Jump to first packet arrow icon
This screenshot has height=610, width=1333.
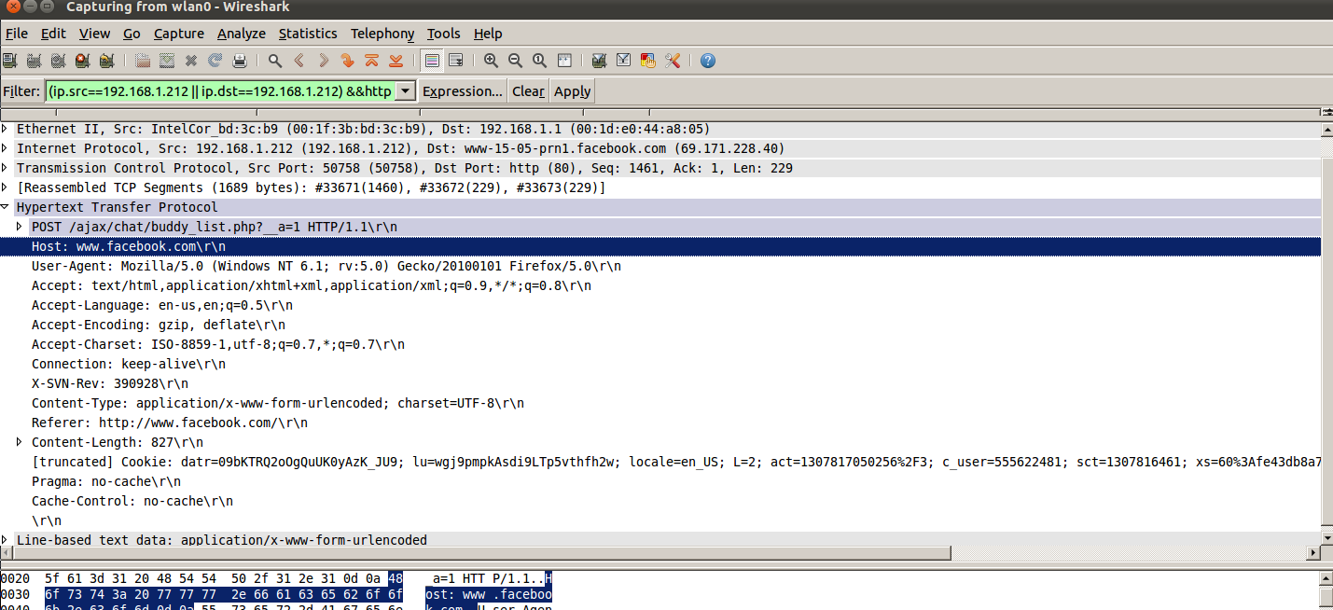(x=371, y=61)
